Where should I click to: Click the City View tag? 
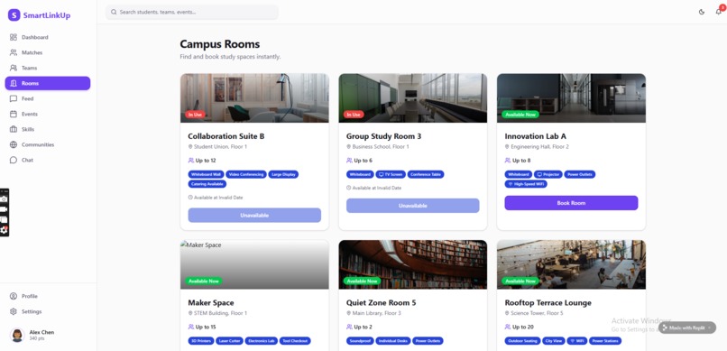tap(554, 341)
